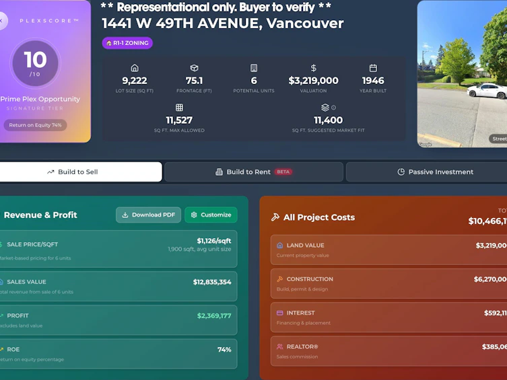Viewport: 507px width, 380px height.
Task: Click the year built calendar icon
Action: point(373,68)
